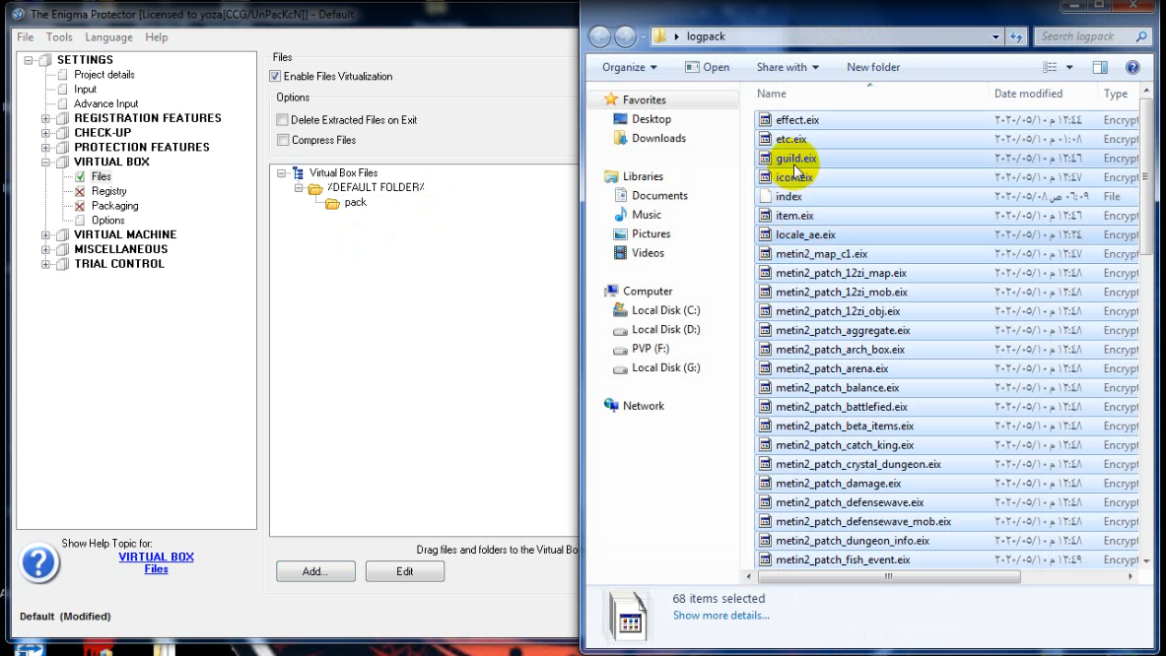Select the %DEFAULT FOLDER% folder icon

[315, 188]
